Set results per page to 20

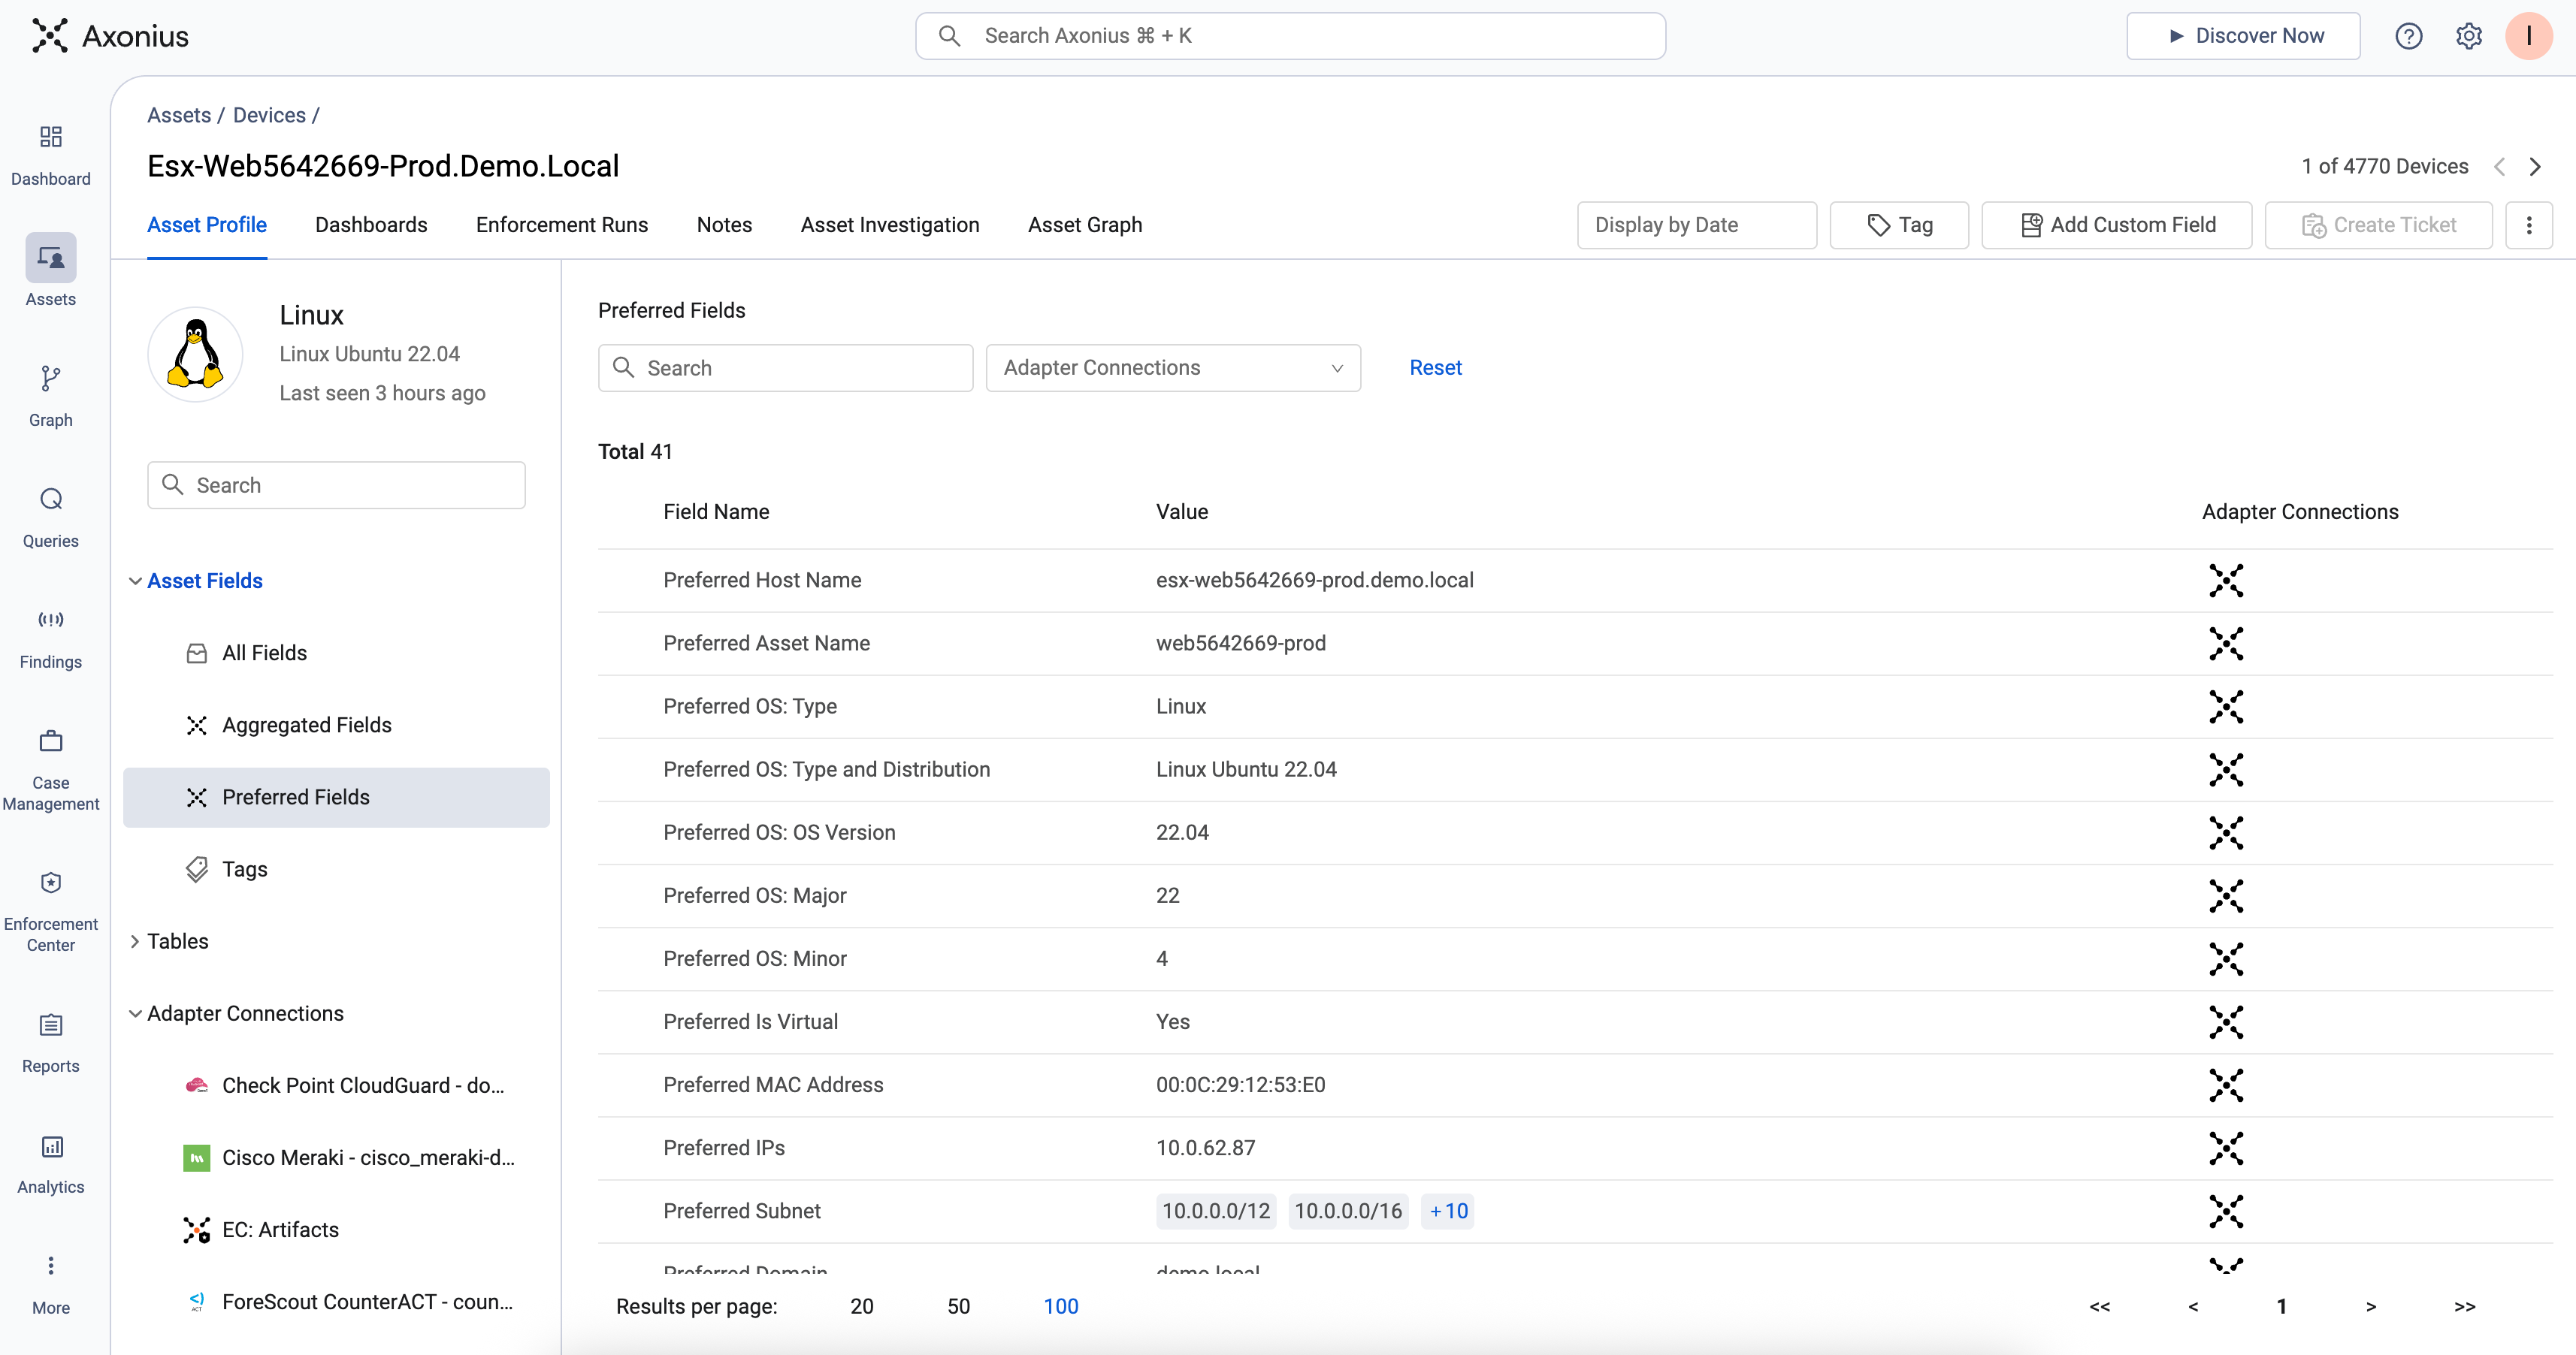coord(861,1306)
